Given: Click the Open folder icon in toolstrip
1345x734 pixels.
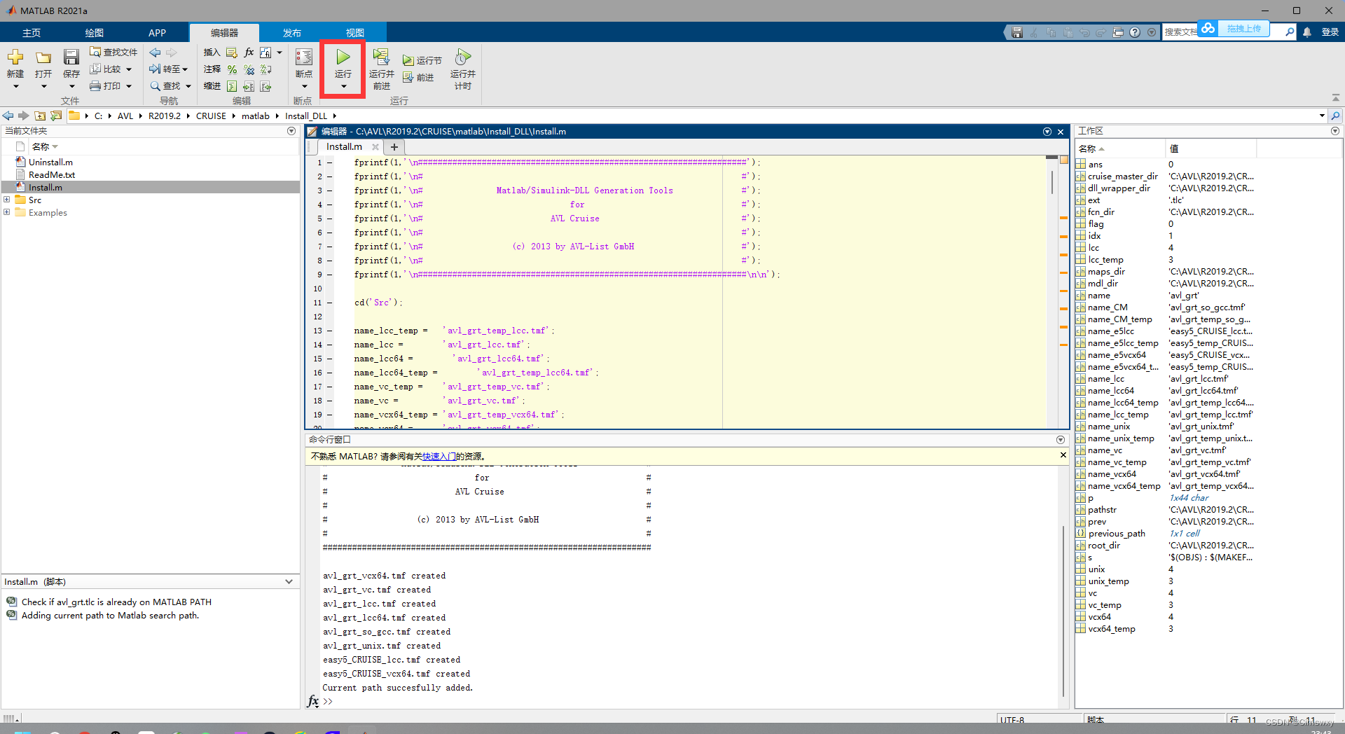Looking at the screenshot, I should [x=43, y=57].
